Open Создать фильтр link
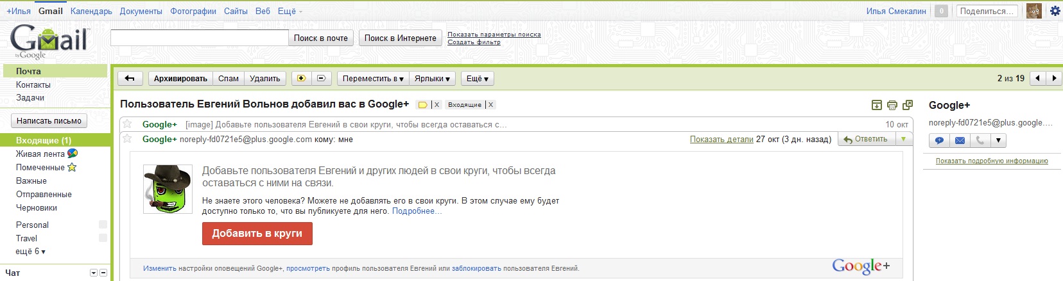Viewport: 1063px width, 281px height. 474,42
